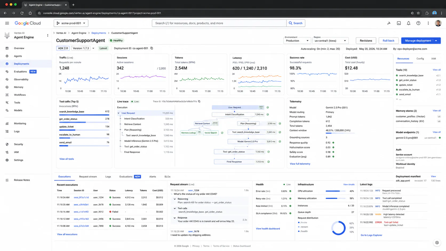Open the Settings gear in sidebar

(7, 160)
